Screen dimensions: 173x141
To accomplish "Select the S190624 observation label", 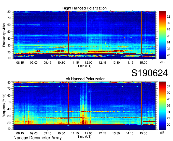I will coord(150,73).
